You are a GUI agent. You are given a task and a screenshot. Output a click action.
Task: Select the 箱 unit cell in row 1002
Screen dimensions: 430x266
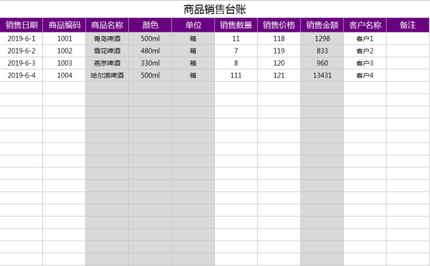click(x=193, y=51)
